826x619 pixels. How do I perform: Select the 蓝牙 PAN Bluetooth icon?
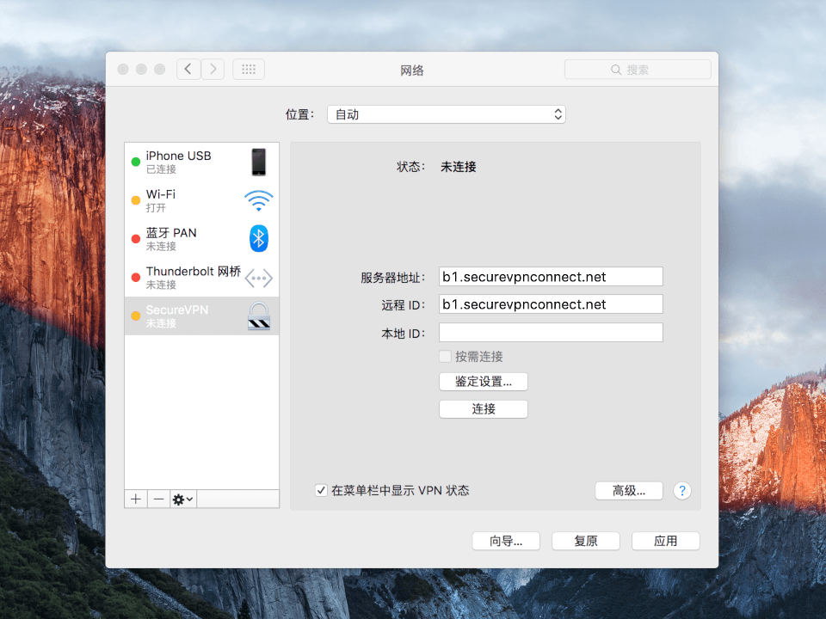click(x=257, y=238)
